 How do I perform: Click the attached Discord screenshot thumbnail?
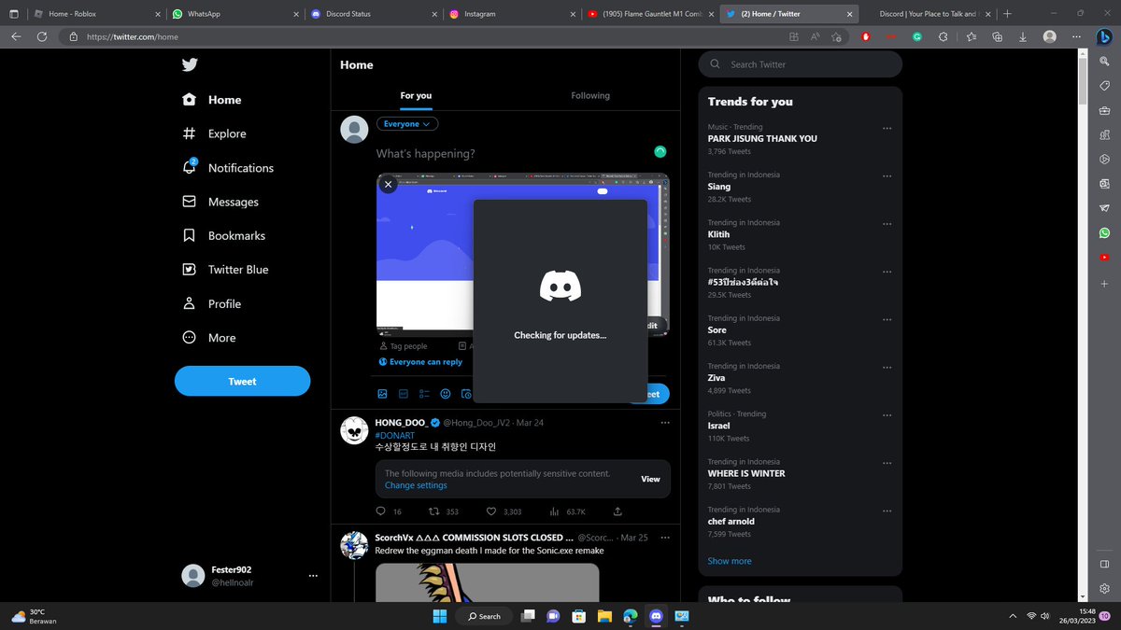pyautogui.click(x=425, y=254)
